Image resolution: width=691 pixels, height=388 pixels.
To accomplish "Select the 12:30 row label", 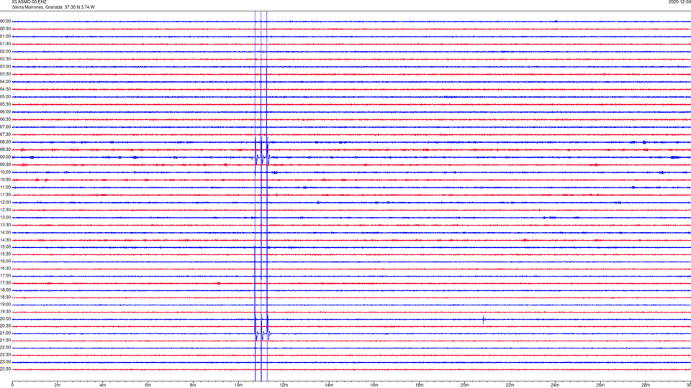I will pos(5,210).
